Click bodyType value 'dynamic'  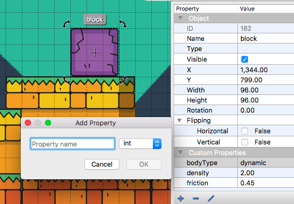tap(253, 163)
